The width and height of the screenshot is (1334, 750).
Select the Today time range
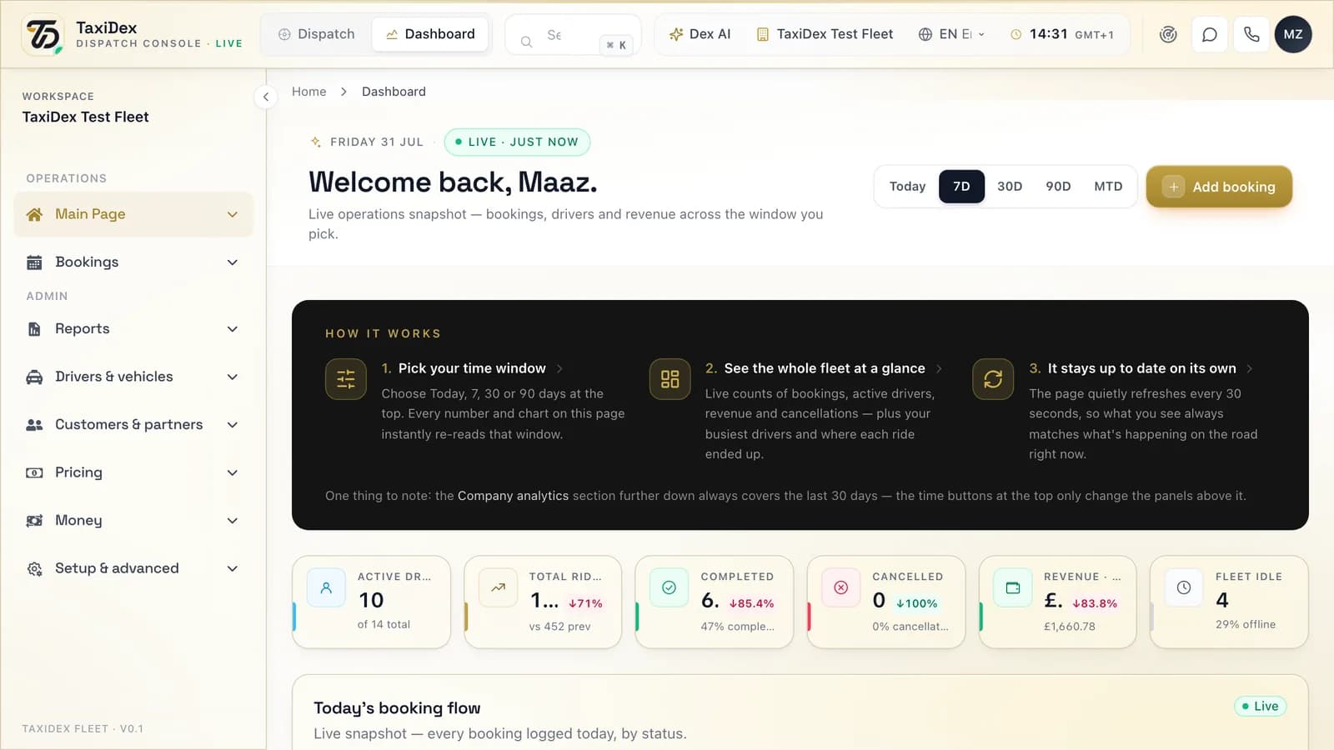click(x=907, y=187)
